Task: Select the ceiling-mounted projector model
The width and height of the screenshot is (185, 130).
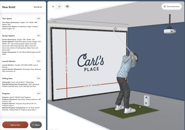Action: (x=170, y=31)
